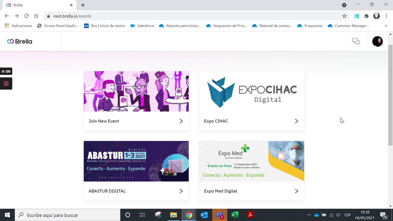This screenshot has width=393, height=221.
Task: Click the Brella logo
Action: (20, 41)
